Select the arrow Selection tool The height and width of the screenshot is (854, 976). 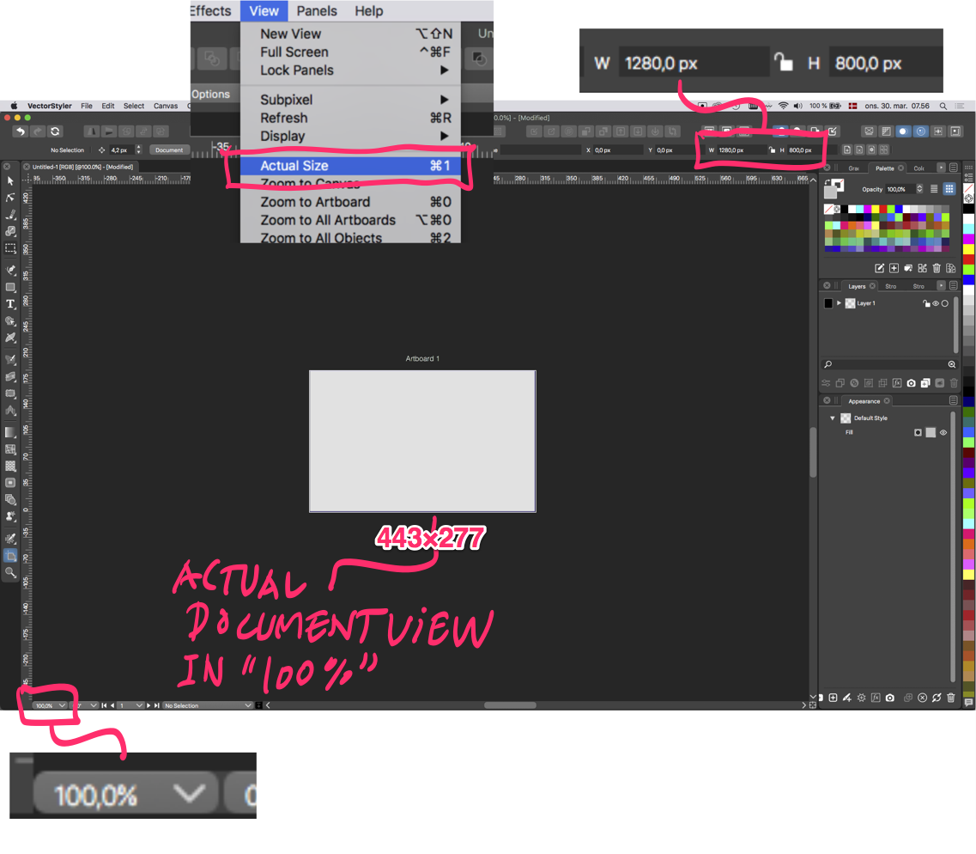coord(10,181)
